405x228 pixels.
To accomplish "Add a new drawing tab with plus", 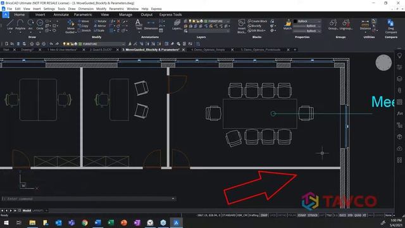I will [295, 49].
